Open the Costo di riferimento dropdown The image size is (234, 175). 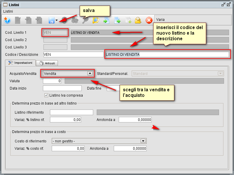[x=99, y=141]
